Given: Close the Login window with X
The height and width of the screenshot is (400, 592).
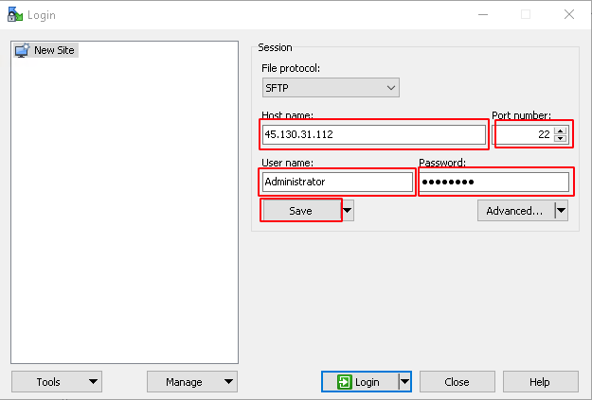Looking at the screenshot, I should [x=568, y=14].
